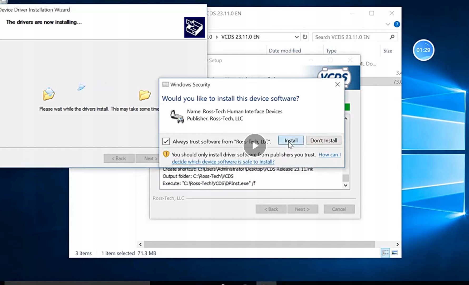Click the breadcrumb separator arrow before VCDS

pos(217,37)
